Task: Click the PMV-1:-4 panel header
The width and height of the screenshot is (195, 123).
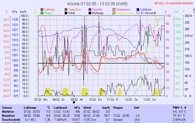Action: [x=179, y=107]
